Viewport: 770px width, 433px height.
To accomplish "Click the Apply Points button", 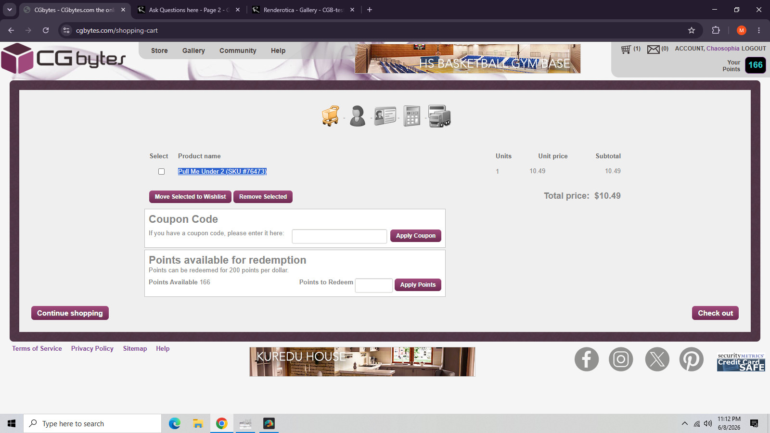I will pyautogui.click(x=418, y=285).
